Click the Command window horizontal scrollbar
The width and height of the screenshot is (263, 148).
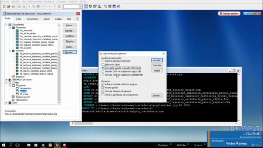(155, 123)
